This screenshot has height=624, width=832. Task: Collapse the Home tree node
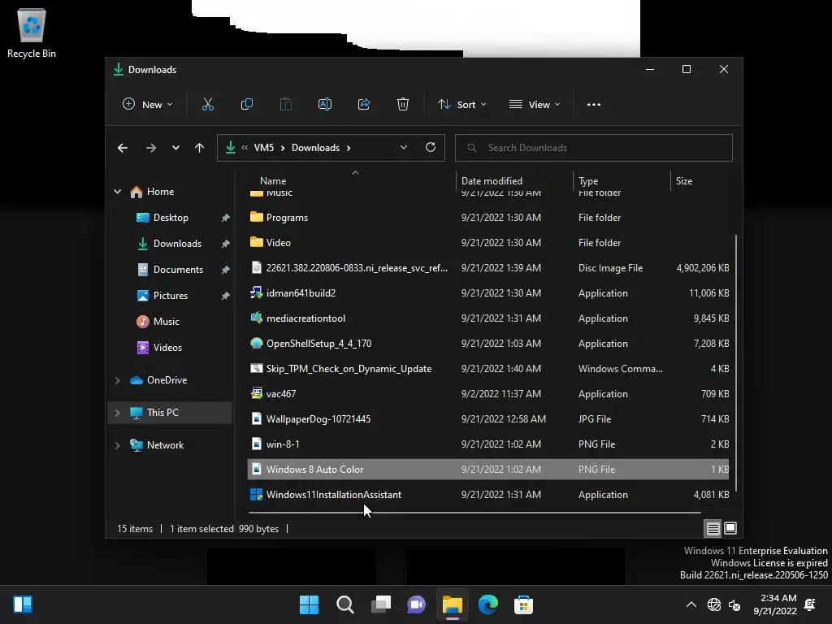coord(117,192)
